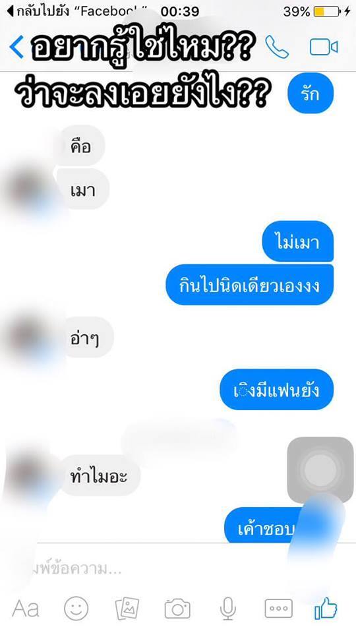Tap the microphone voice message icon

click(x=228, y=609)
